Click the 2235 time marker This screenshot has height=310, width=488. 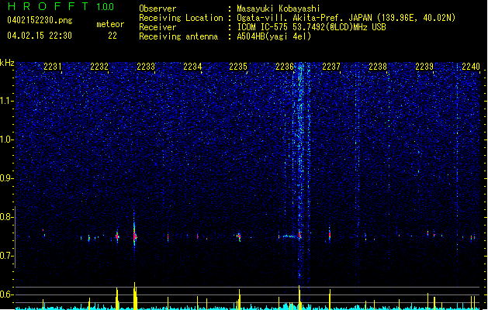pos(238,67)
